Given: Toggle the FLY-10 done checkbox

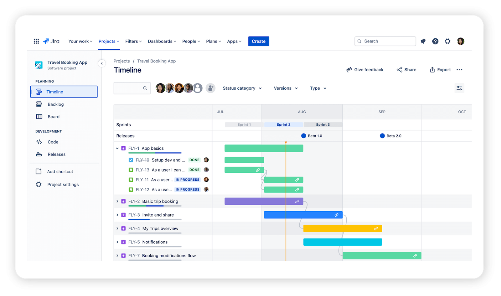Looking at the screenshot, I should 131,160.
